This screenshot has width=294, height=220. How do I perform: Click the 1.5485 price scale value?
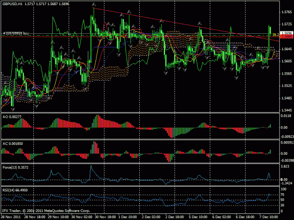(x=286, y=98)
